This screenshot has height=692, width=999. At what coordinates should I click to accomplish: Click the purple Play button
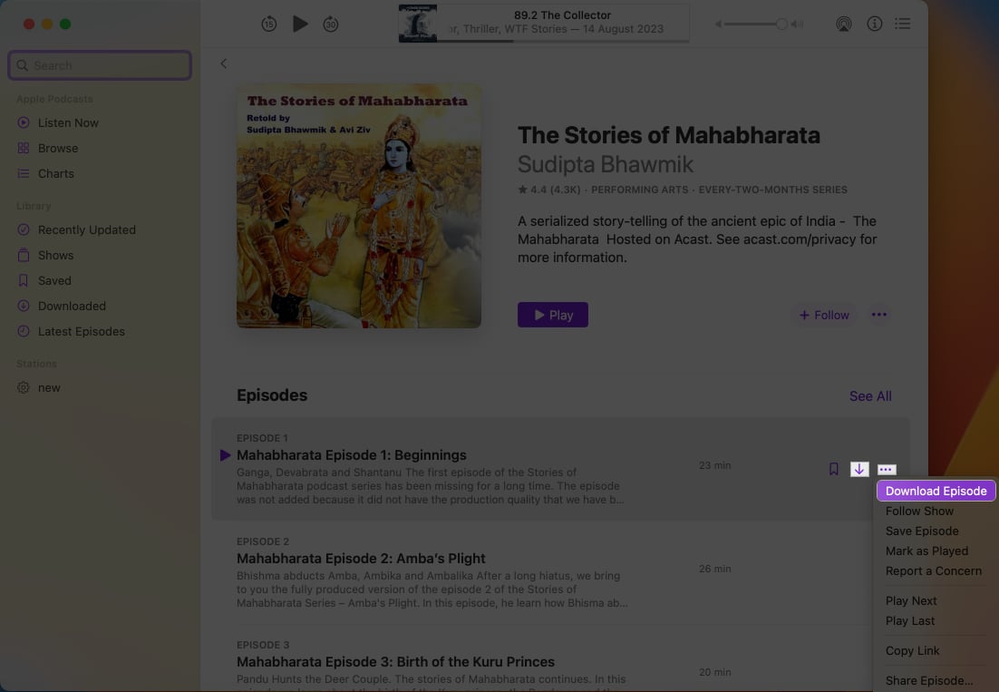pos(552,315)
